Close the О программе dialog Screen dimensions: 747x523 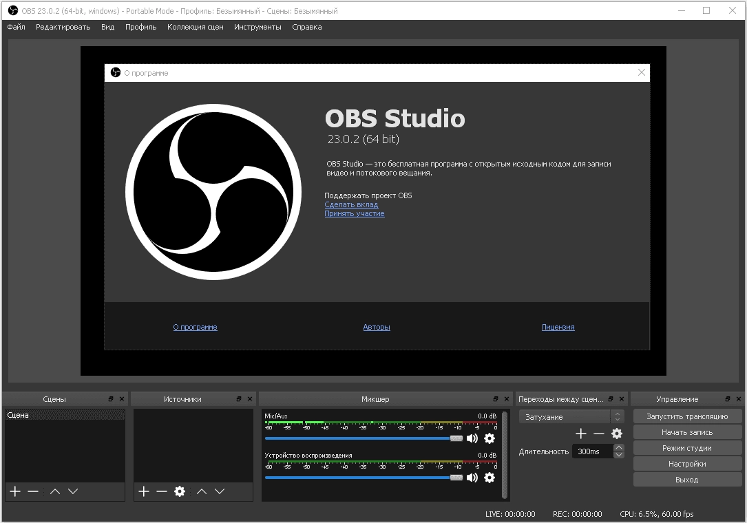(x=641, y=72)
